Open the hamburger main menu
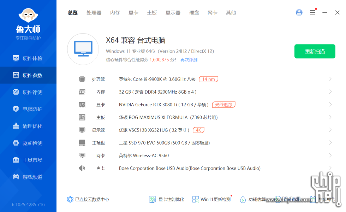This screenshot has width=346, height=212. (x=312, y=13)
